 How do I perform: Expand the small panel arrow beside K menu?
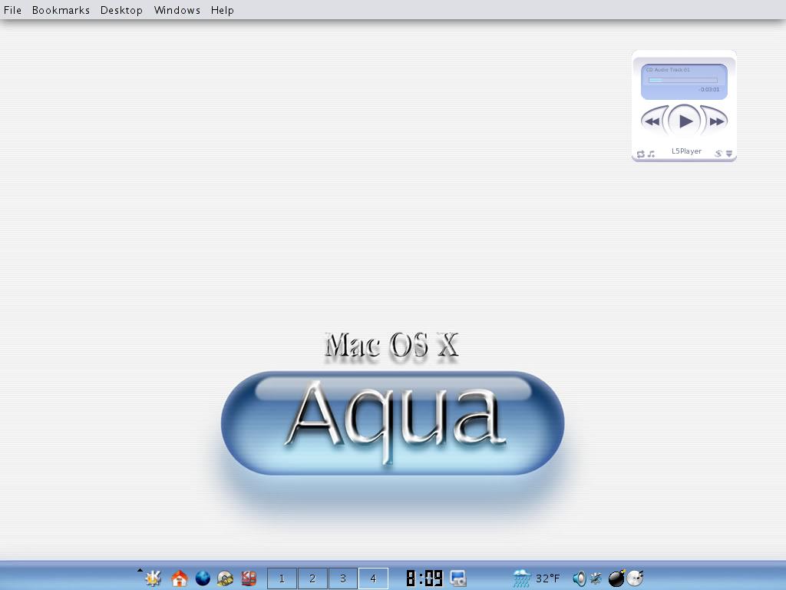pyautogui.click(x=140, y=570)
